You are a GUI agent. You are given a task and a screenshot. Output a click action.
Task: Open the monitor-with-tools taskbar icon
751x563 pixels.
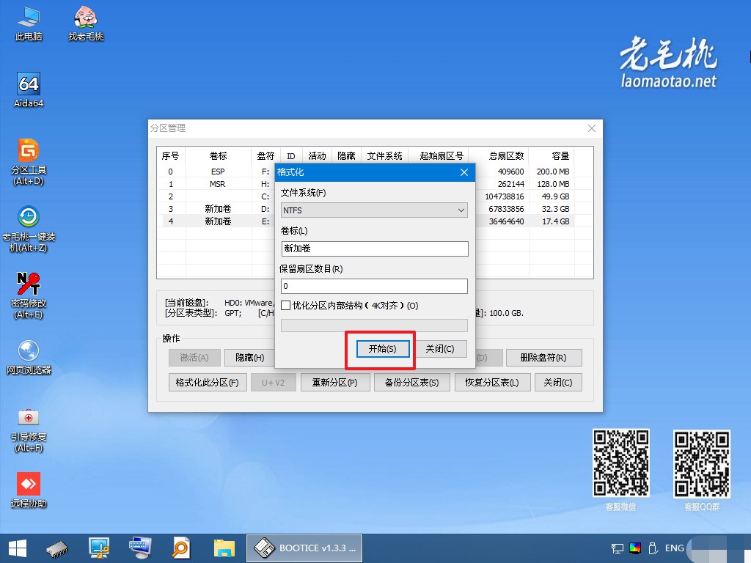(99, 548)
